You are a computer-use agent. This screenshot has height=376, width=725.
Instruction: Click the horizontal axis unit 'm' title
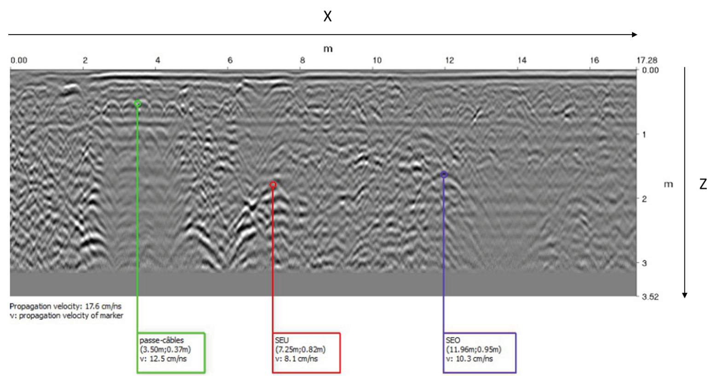click(x=328, y=49)
